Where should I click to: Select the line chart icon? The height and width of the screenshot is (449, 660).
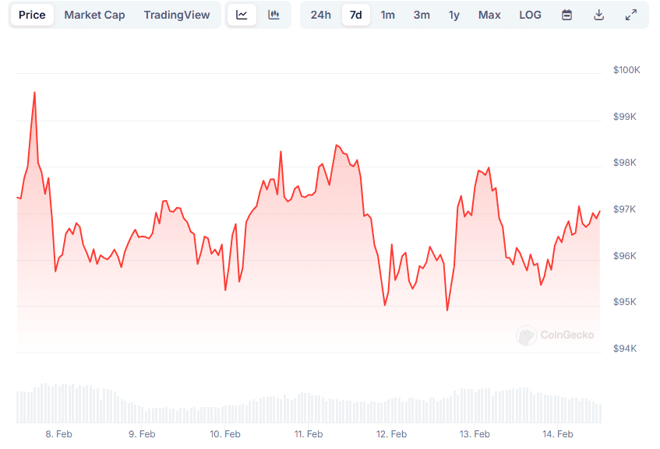(242, 14)
